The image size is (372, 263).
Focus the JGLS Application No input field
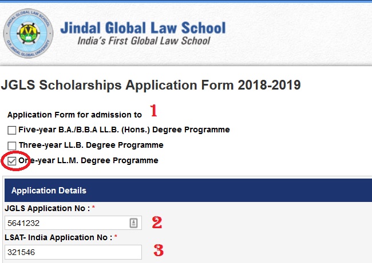pos(66,222)
